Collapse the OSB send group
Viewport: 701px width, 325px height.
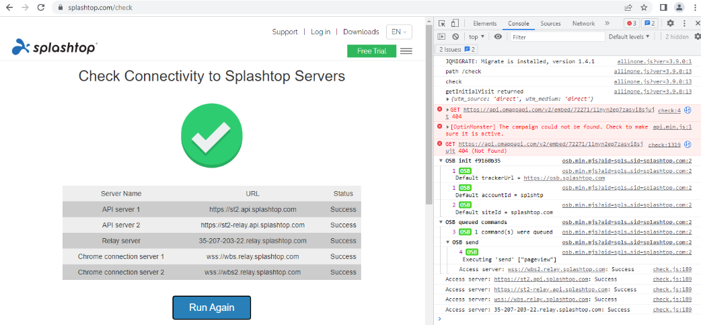pyautogui.click(x=449, y=242)
